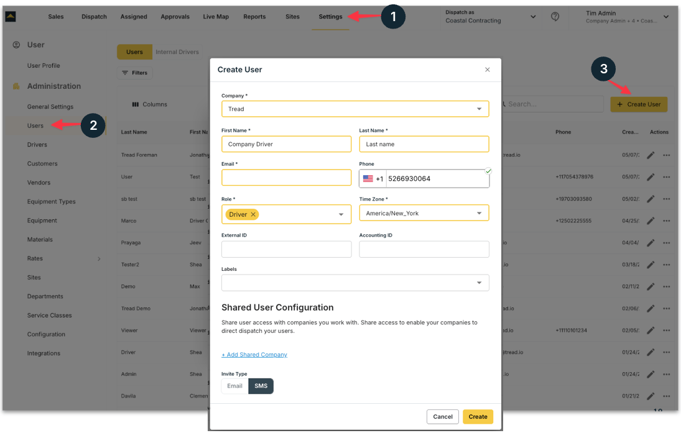The width and height of the screenshot is (681, 433).
Task: Click the Create button in dialog
Action: (478, 417)
